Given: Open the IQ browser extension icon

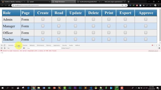Looking at the screenshot, I should coord(130,5).
